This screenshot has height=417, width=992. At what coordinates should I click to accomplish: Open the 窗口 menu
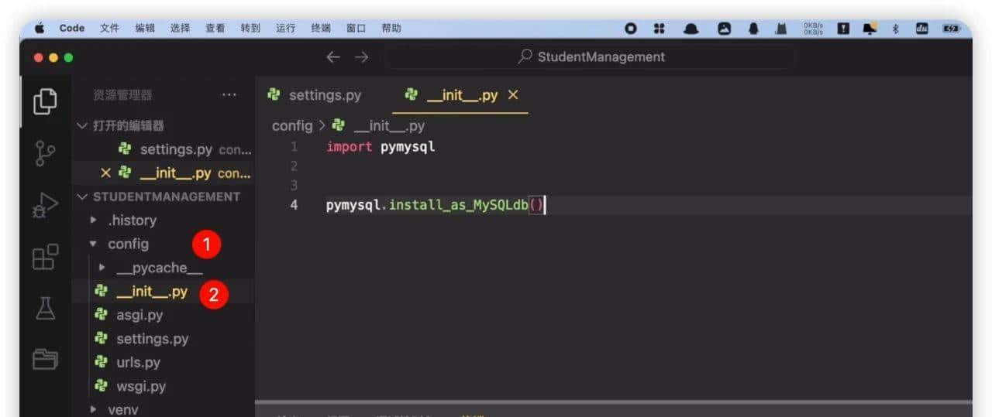(x=356, y=28)
